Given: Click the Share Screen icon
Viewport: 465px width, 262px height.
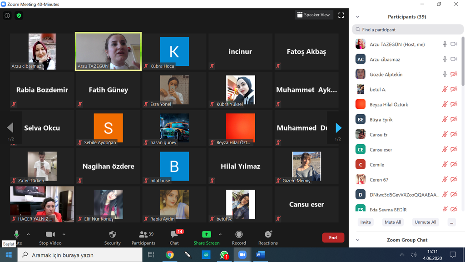Looking at the screenshot, I should click(206, 235).
